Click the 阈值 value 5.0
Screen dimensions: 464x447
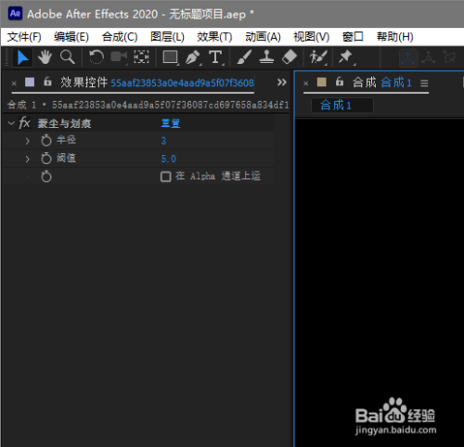click(169, 159)
